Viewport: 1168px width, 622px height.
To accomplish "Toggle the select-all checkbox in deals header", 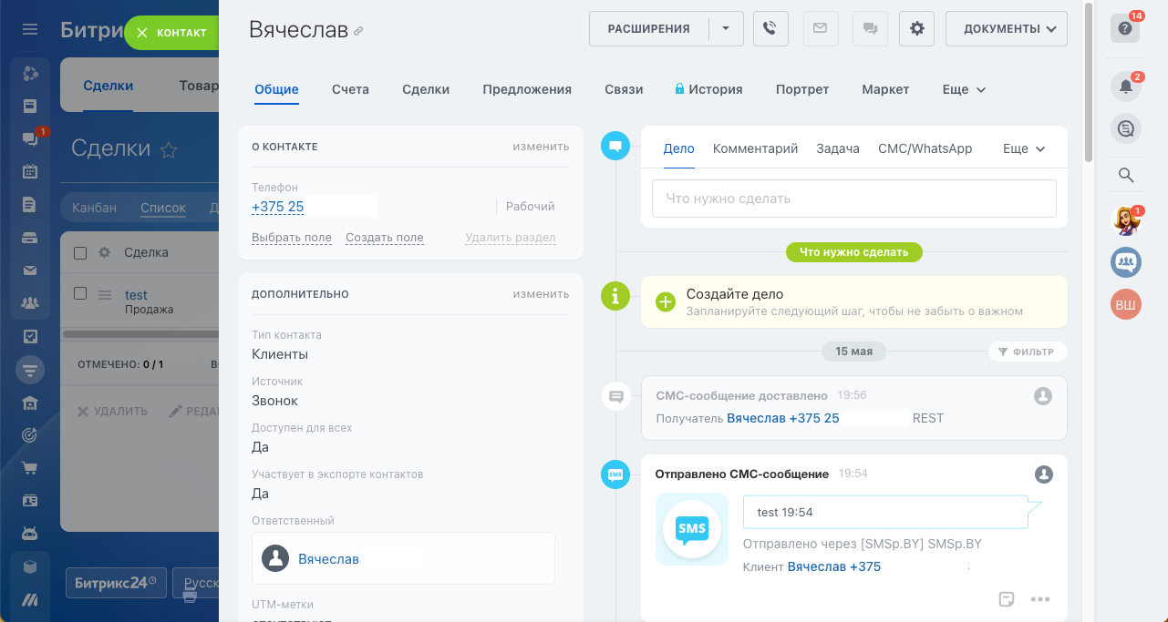I will click(80, 252).
